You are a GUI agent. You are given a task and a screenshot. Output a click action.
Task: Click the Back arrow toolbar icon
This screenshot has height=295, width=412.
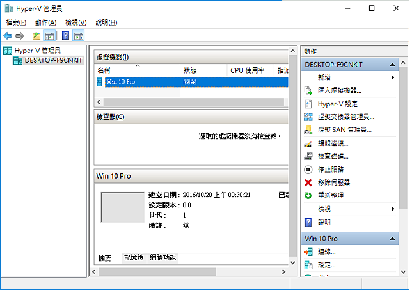8,35
